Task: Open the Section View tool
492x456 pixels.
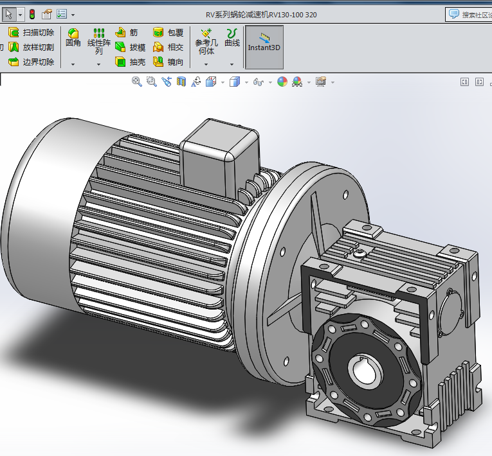Action: (181, 82)
